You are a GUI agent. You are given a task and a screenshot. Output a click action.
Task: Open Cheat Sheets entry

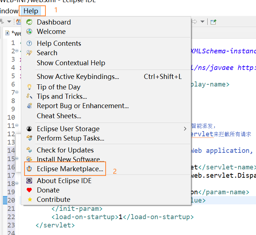pos(106,116)
